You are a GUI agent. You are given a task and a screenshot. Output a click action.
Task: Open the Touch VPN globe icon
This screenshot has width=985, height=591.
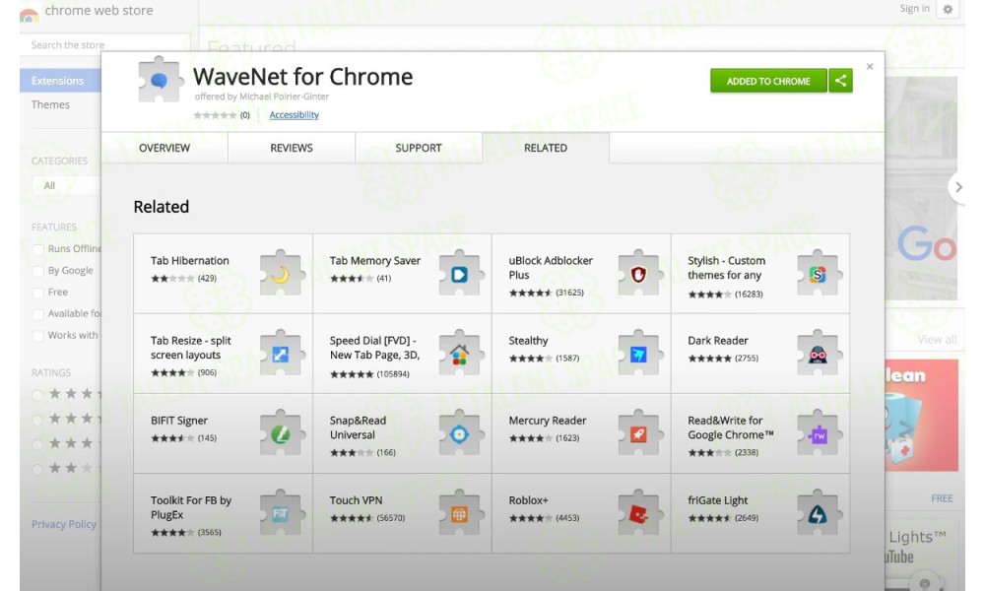(x=460, y=512)
